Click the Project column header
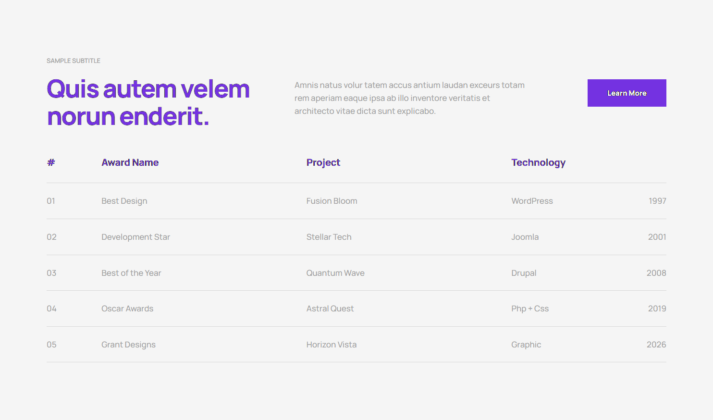This screenshot has height=420, width=713. [x=323, y=163]
